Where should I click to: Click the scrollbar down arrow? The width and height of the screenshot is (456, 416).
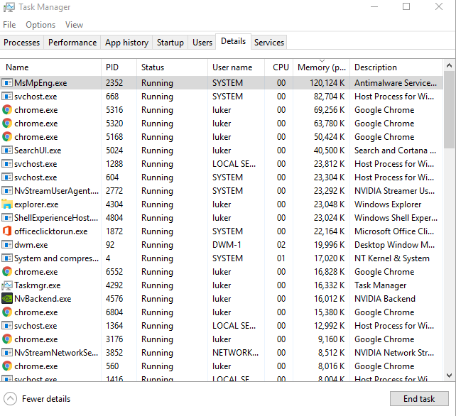tap(449, 376)
